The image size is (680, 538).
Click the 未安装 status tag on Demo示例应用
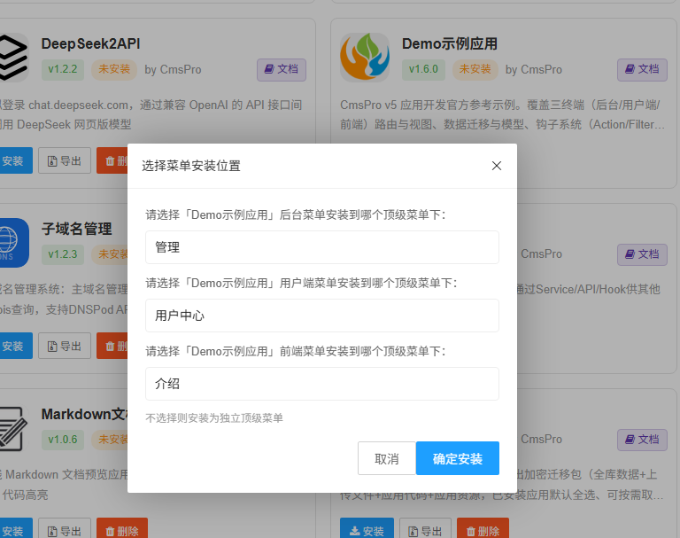[x=475, y=69]
